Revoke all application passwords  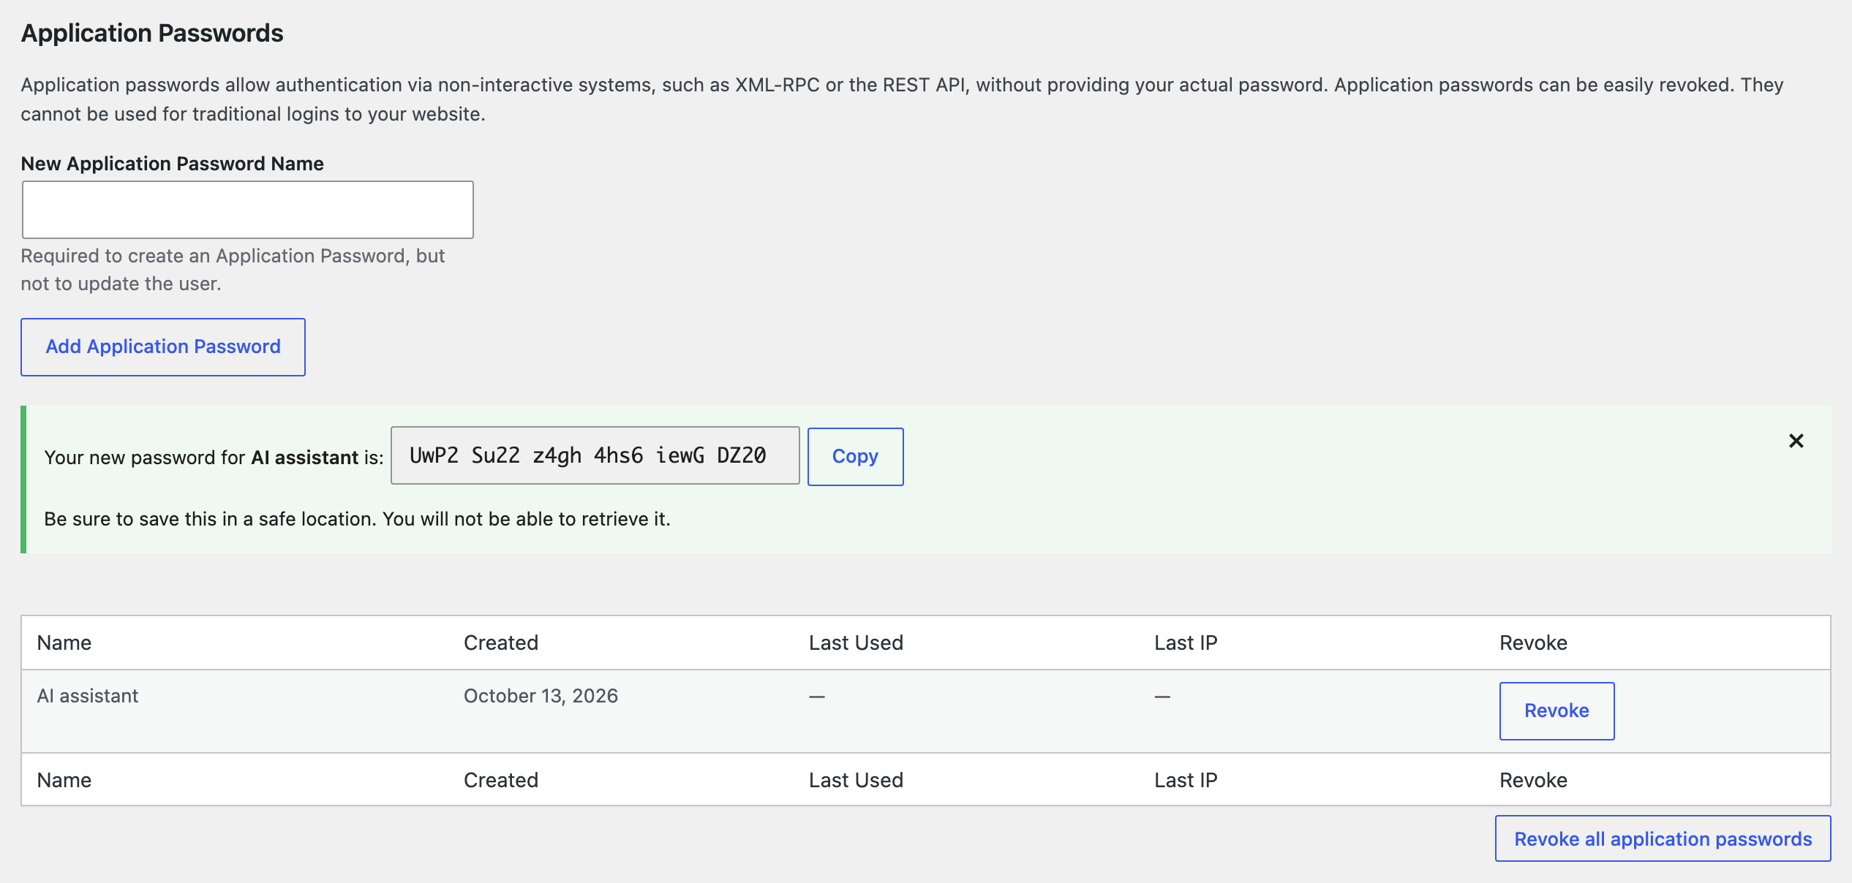[x=1663, y=839]
